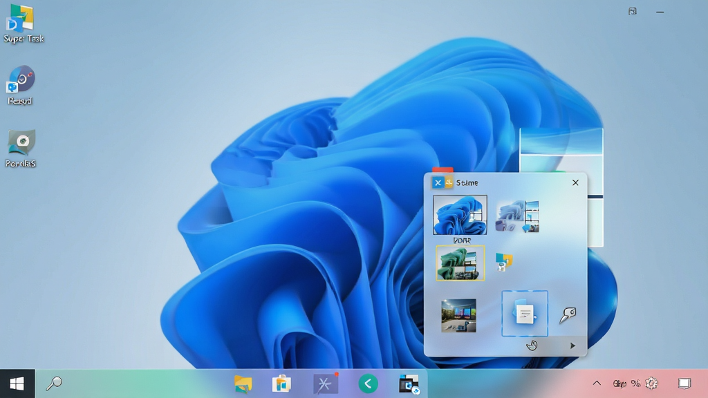Click the hand gesture icon in popup footer
This screenshot has width=708, height=398.
coord(532,345)
